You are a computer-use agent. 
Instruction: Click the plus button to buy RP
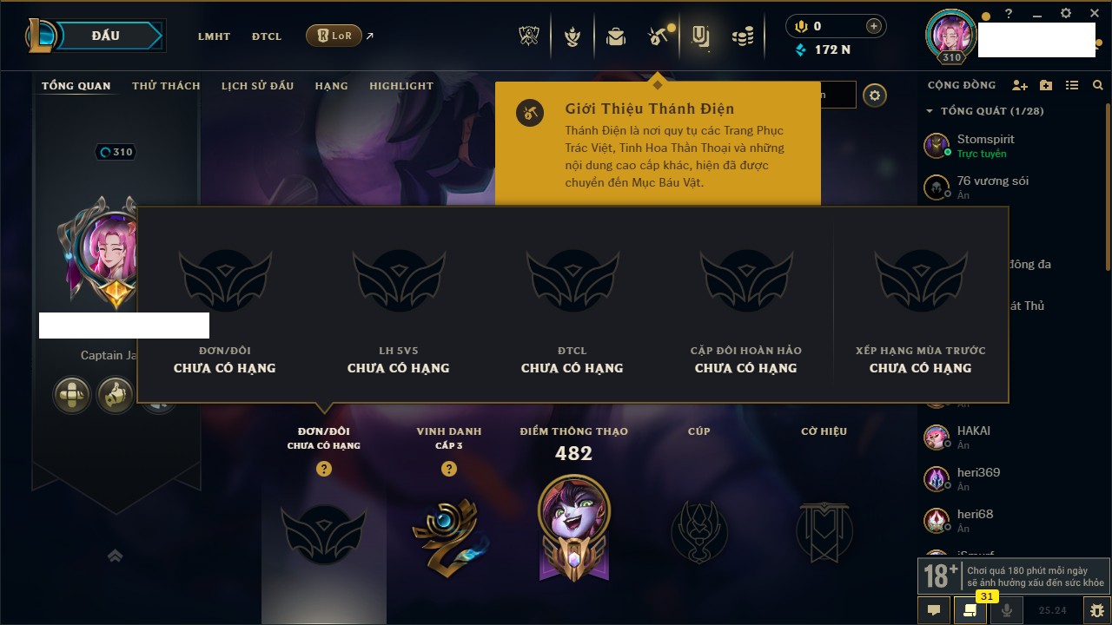point(874,26)
